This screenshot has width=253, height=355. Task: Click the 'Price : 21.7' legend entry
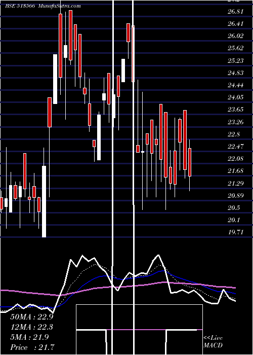coord(32,347)
